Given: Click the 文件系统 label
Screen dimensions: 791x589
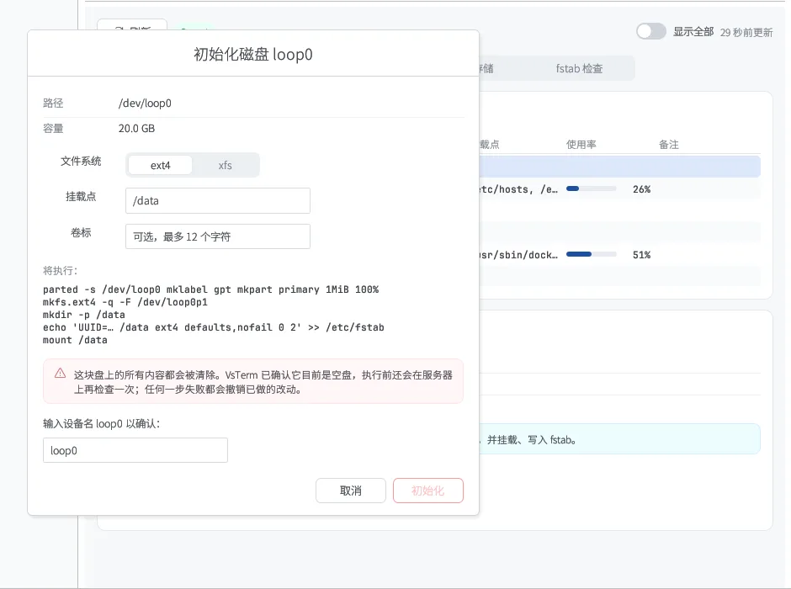Looking at the screenshot, I should [81, 162].
